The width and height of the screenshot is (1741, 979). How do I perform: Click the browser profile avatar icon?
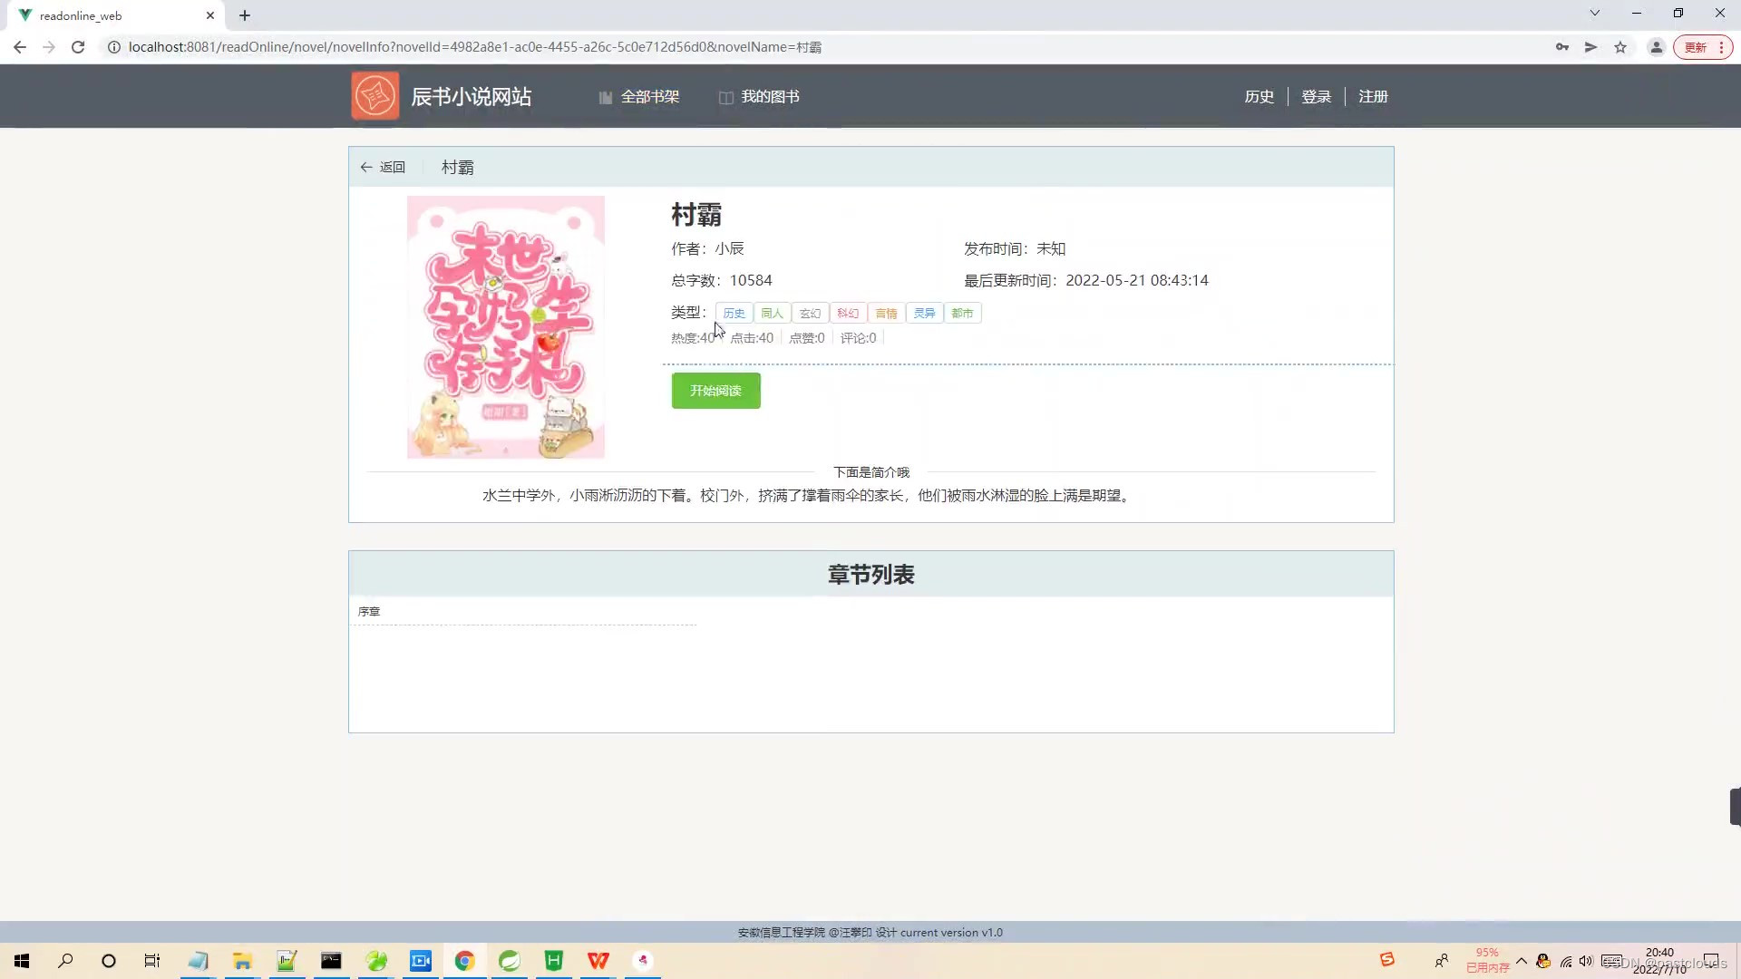[1656, 46]
